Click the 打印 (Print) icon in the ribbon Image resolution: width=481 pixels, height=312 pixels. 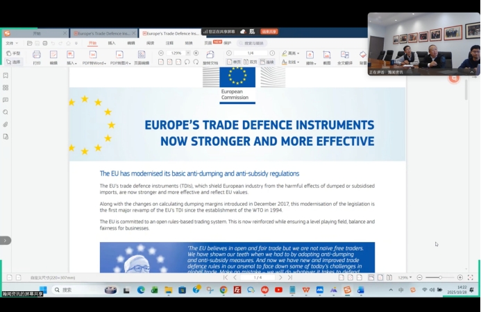pyautogui.click(x=36, y=56)
